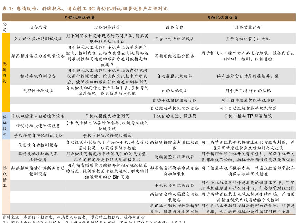302x223 pixels.
Task: Select the 超高精密摄像头安装支架自动组装机 cell
Action: (174, 171)
